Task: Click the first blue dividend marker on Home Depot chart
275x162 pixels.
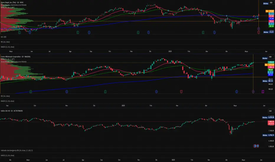Action: (30, 32)
